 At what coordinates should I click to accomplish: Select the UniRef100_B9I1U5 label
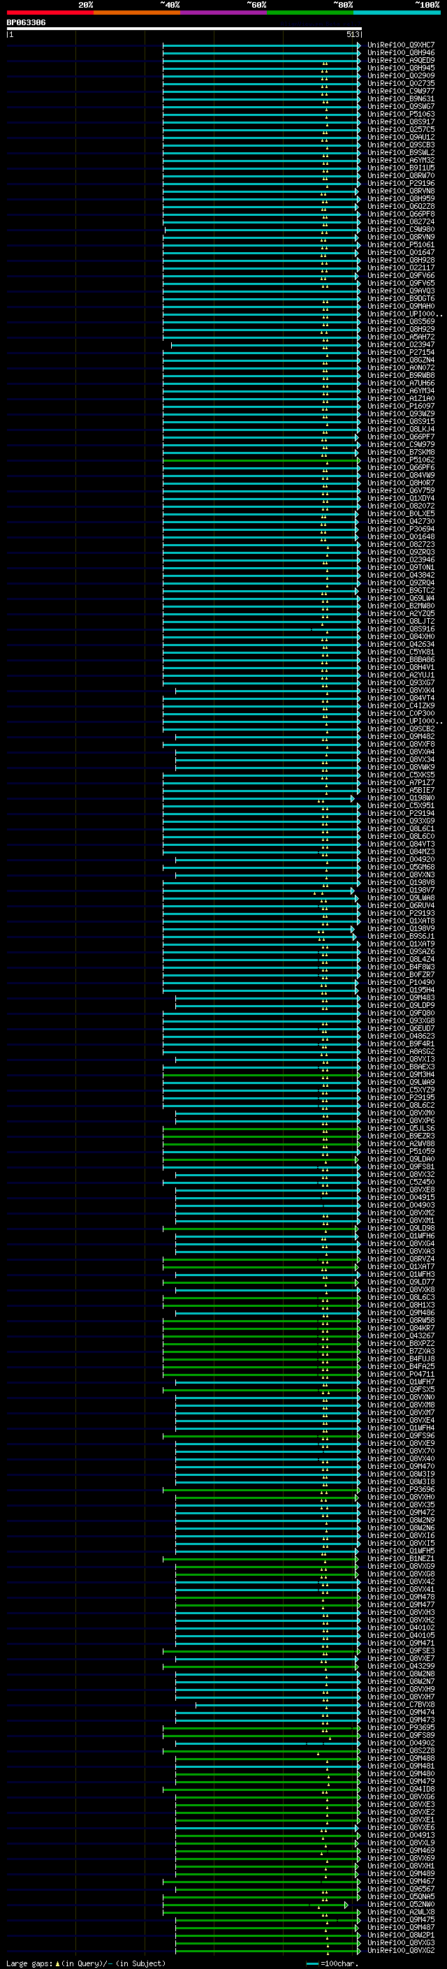click(x=400, y=168)
